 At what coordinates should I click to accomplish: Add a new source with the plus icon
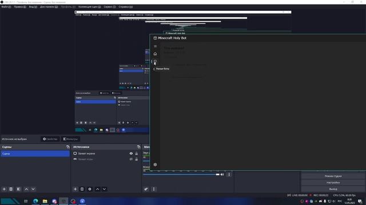tap(75, 189)
